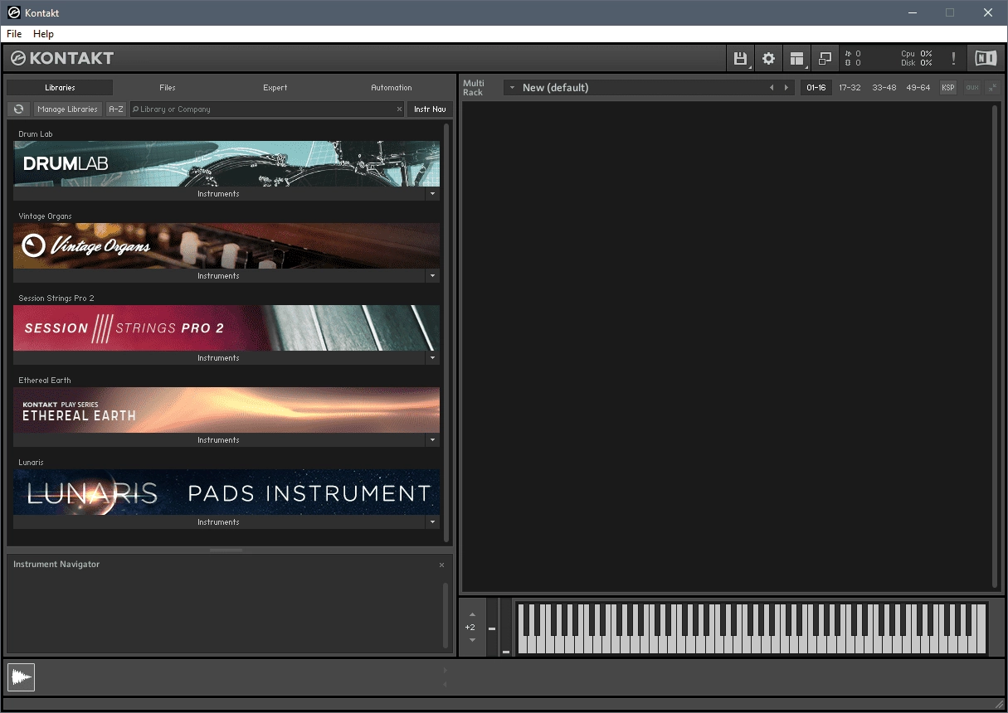The width and height of the screenshot is (1008, 713).
Task: Expand Drum Lab Instruments dropdown arrow
Action: tap(432, 194)
